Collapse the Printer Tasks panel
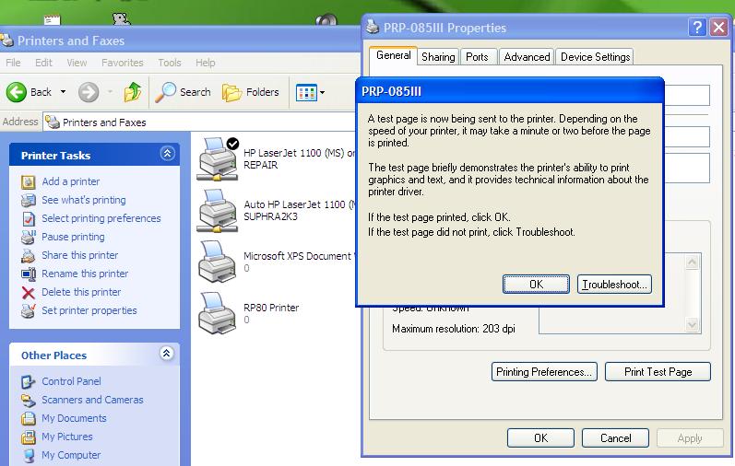The width and height of the screenshot is (735, 466). pyautogui.click(x=167, y=153)
